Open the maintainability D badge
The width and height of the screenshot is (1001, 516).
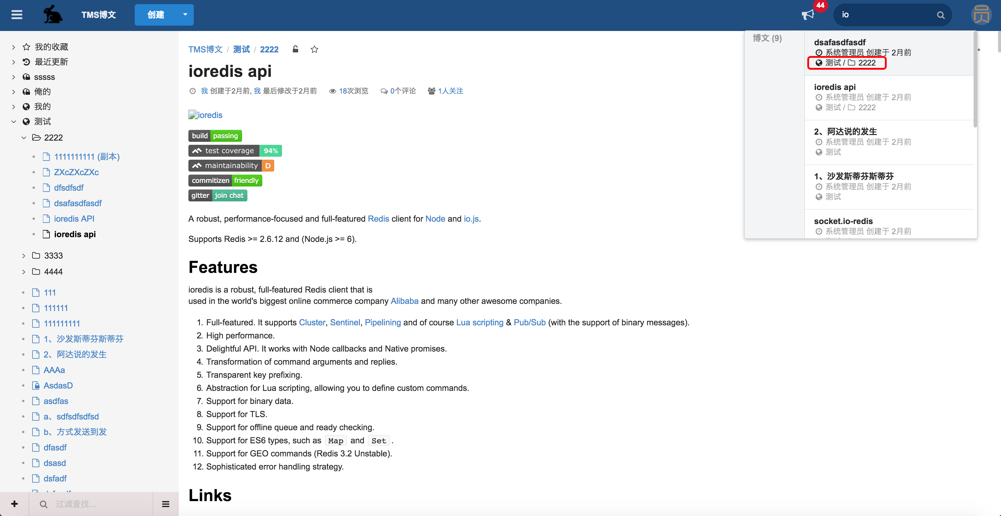pos(231,165)
